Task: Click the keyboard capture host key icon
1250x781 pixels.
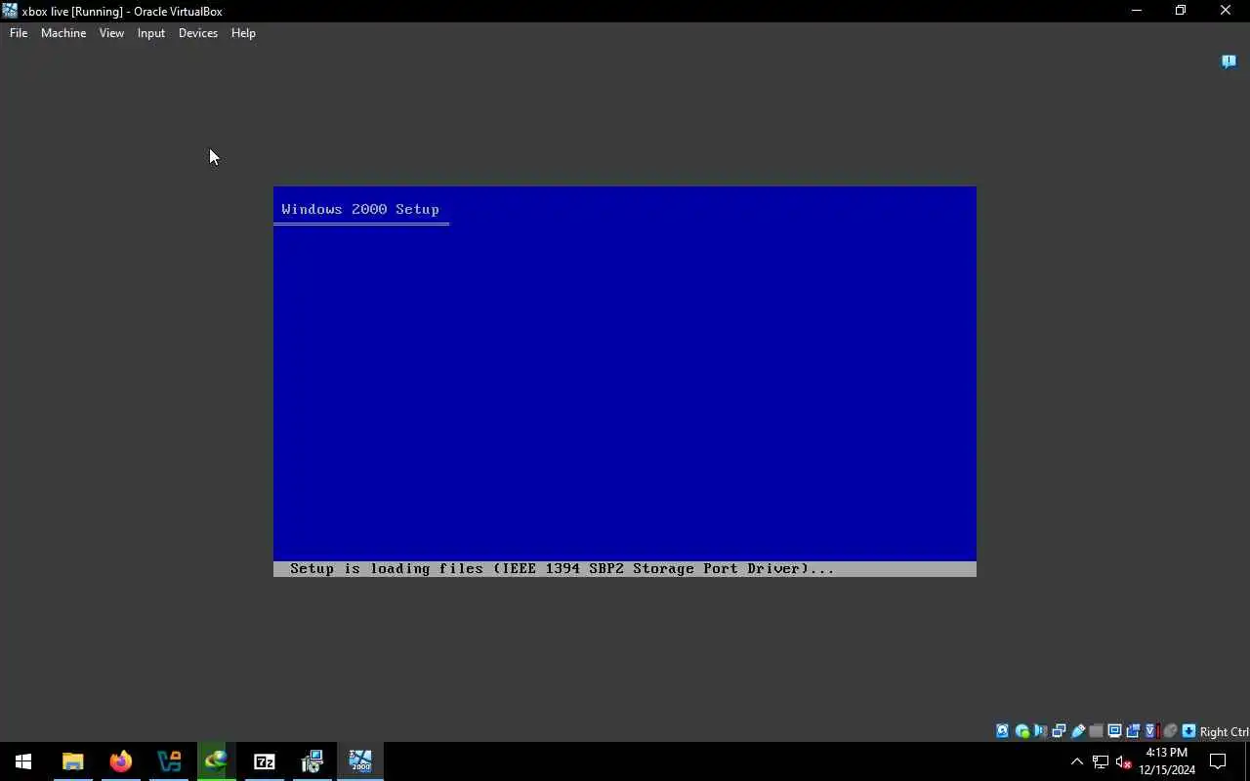Action: (1188, 731)
